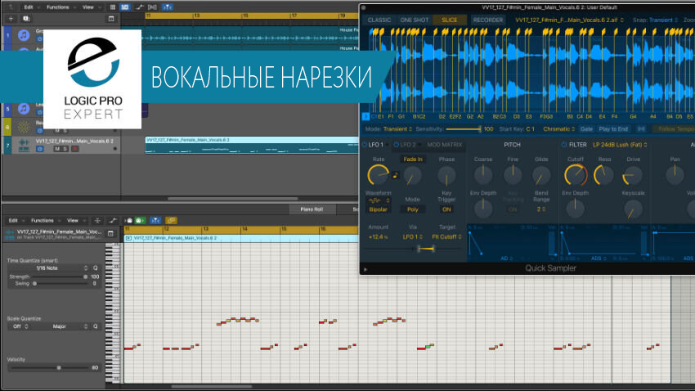The width and height of the screenshot is (695, 391).
Task: Adjust the Strength slider handle
Action: (86, 276)
